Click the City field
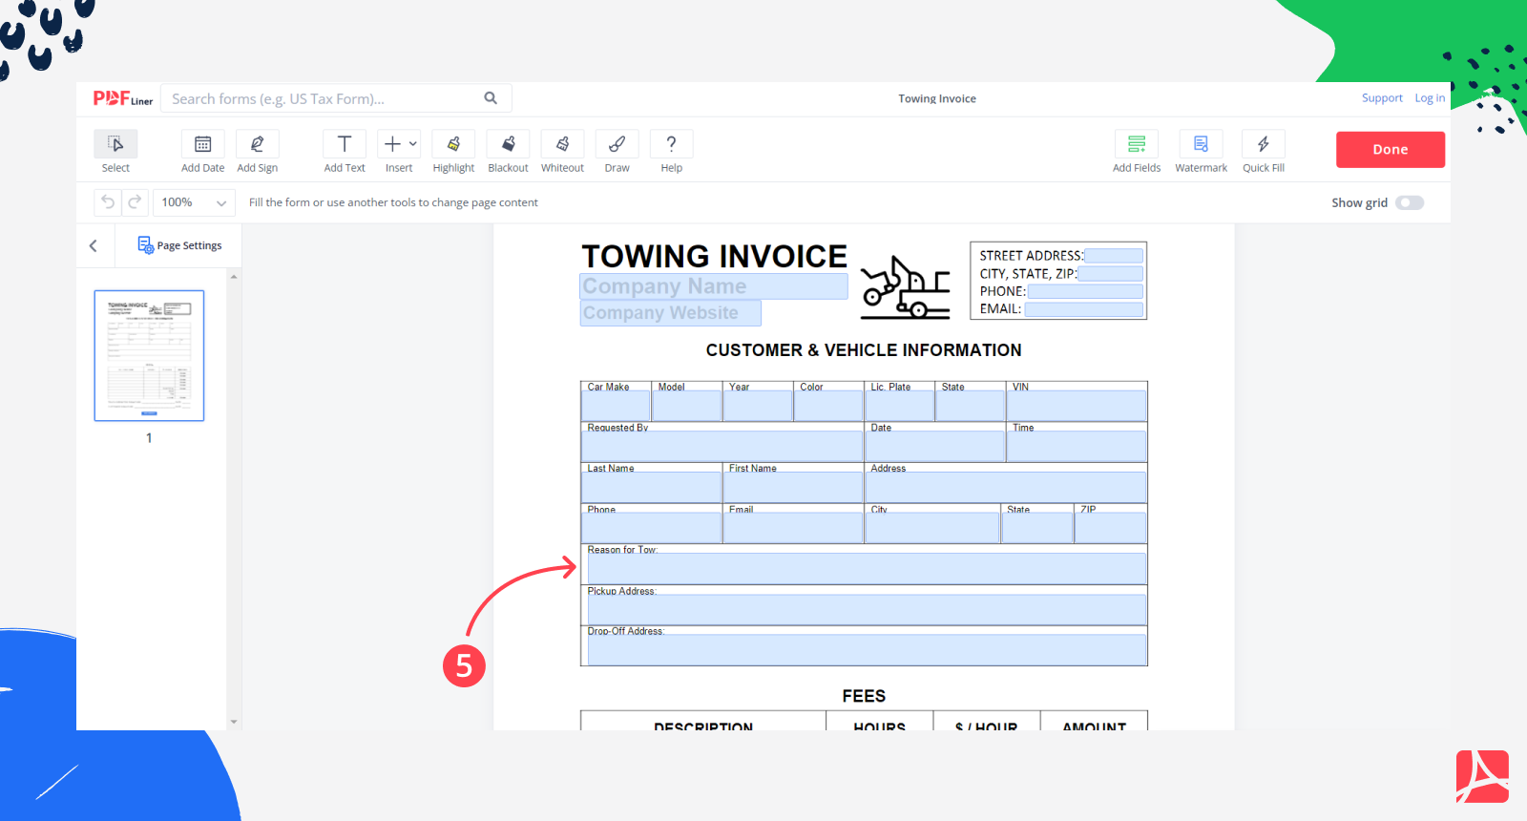1527x821 pixels. tap(932, 528)
